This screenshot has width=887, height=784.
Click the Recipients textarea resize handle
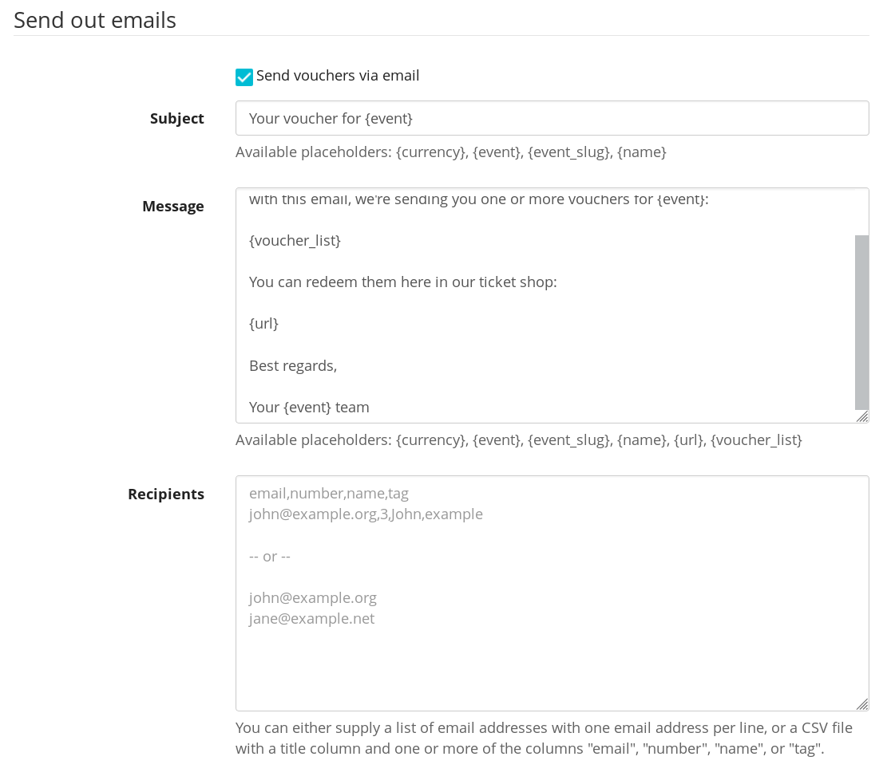click(862, 704)
